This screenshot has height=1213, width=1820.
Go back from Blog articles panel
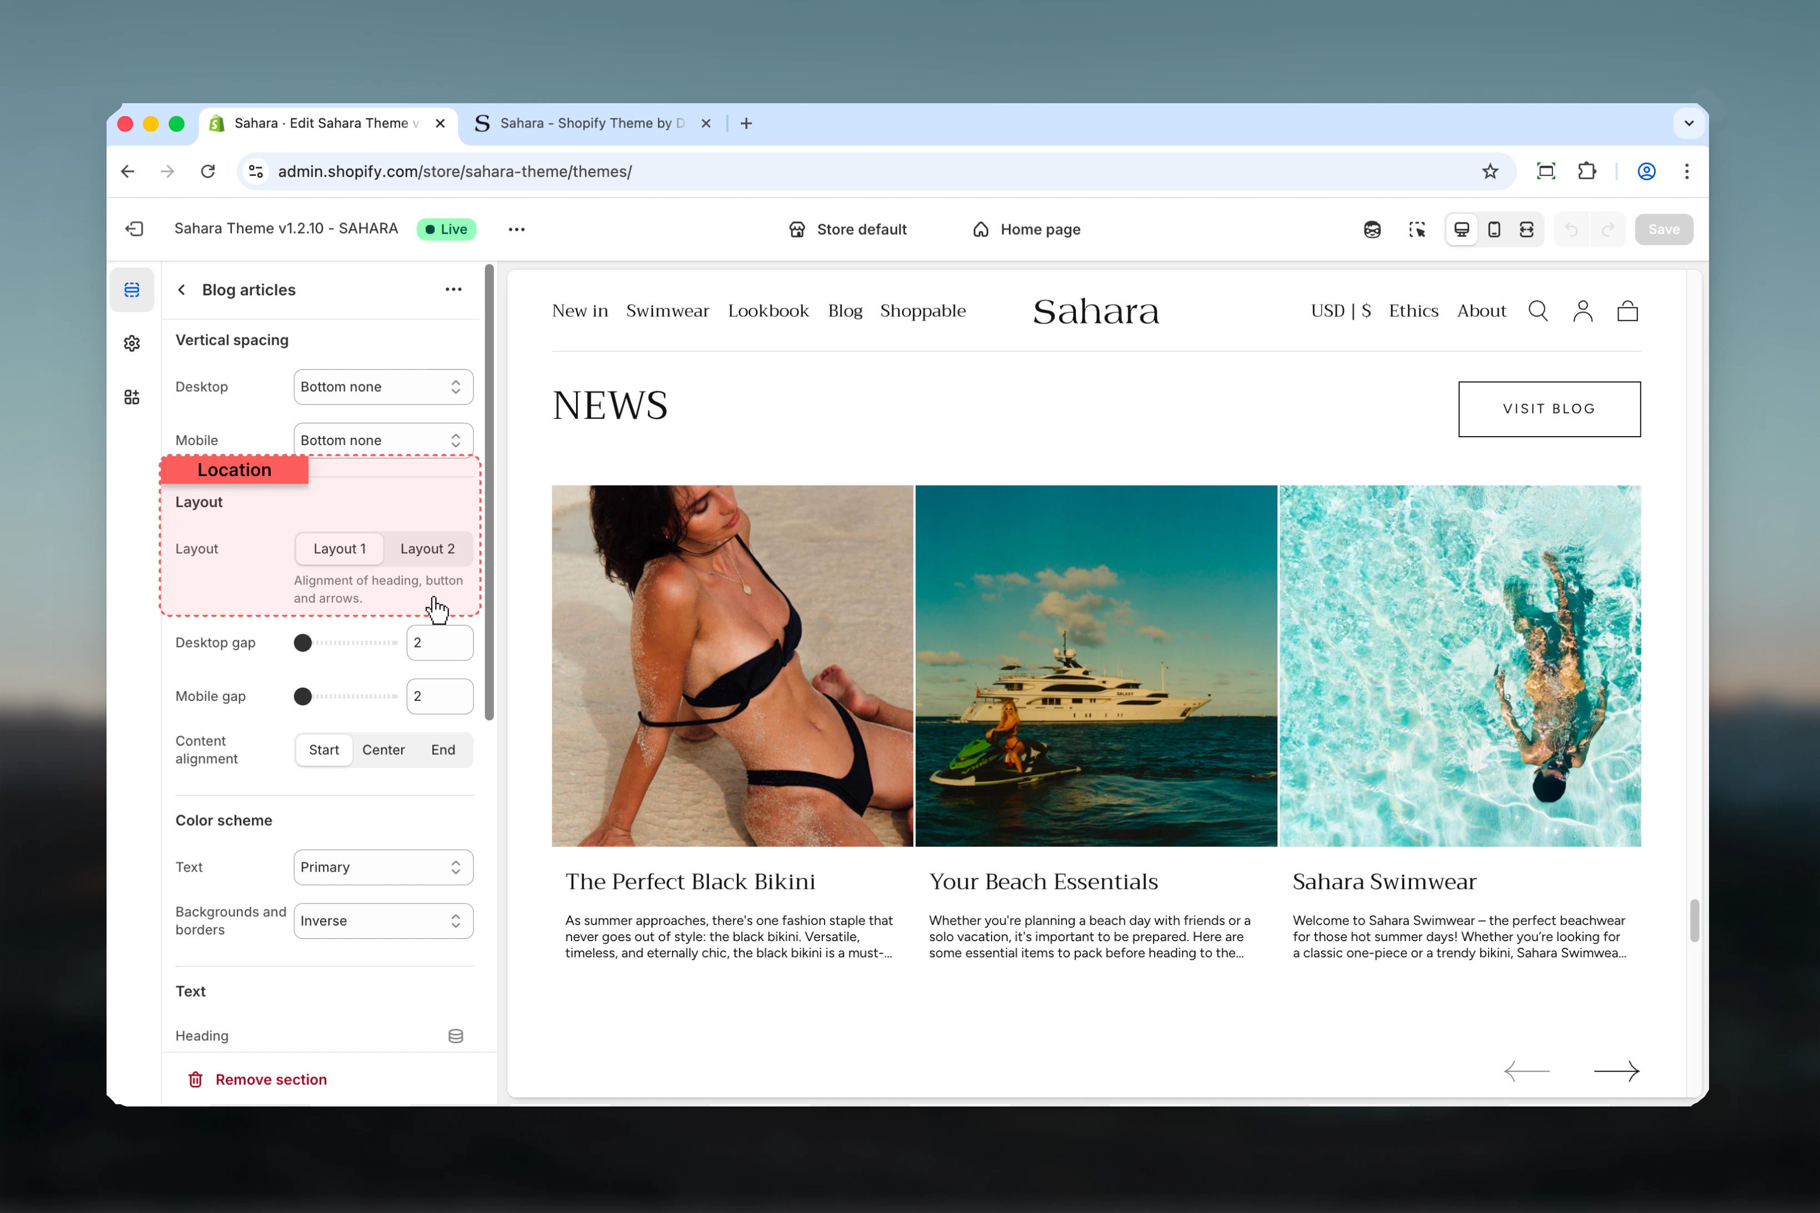tap(182, 289)
